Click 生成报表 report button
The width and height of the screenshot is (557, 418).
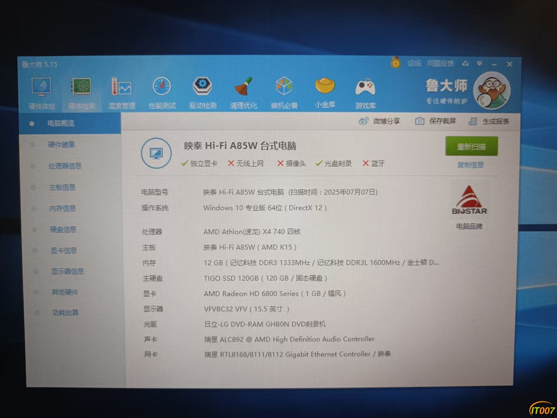tap(489, 122)
